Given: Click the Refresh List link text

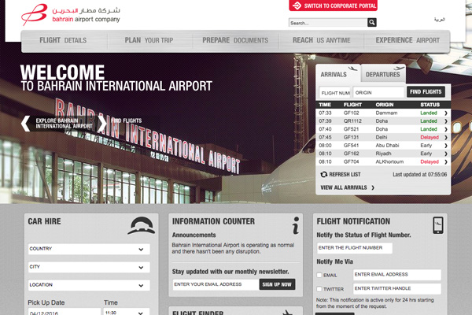Looking at the screenshot, I should pos(345,174).
